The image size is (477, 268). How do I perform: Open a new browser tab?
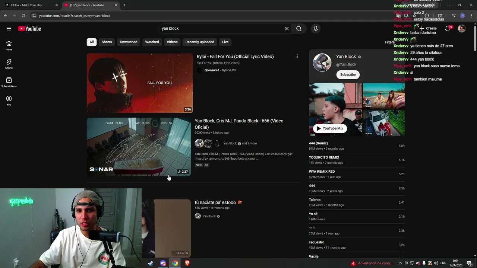(124, 5)
